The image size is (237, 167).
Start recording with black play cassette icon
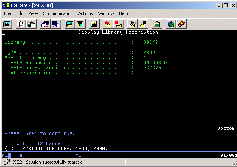click(x=132, y=24)
